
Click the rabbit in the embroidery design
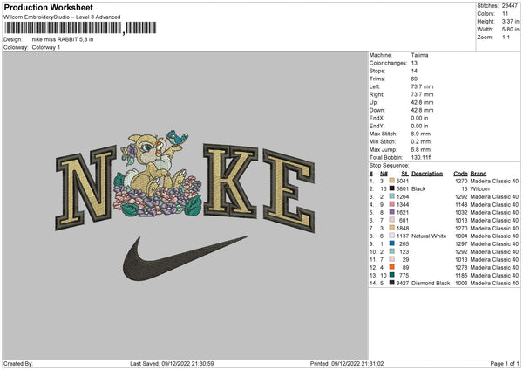[x=153, y=162]
